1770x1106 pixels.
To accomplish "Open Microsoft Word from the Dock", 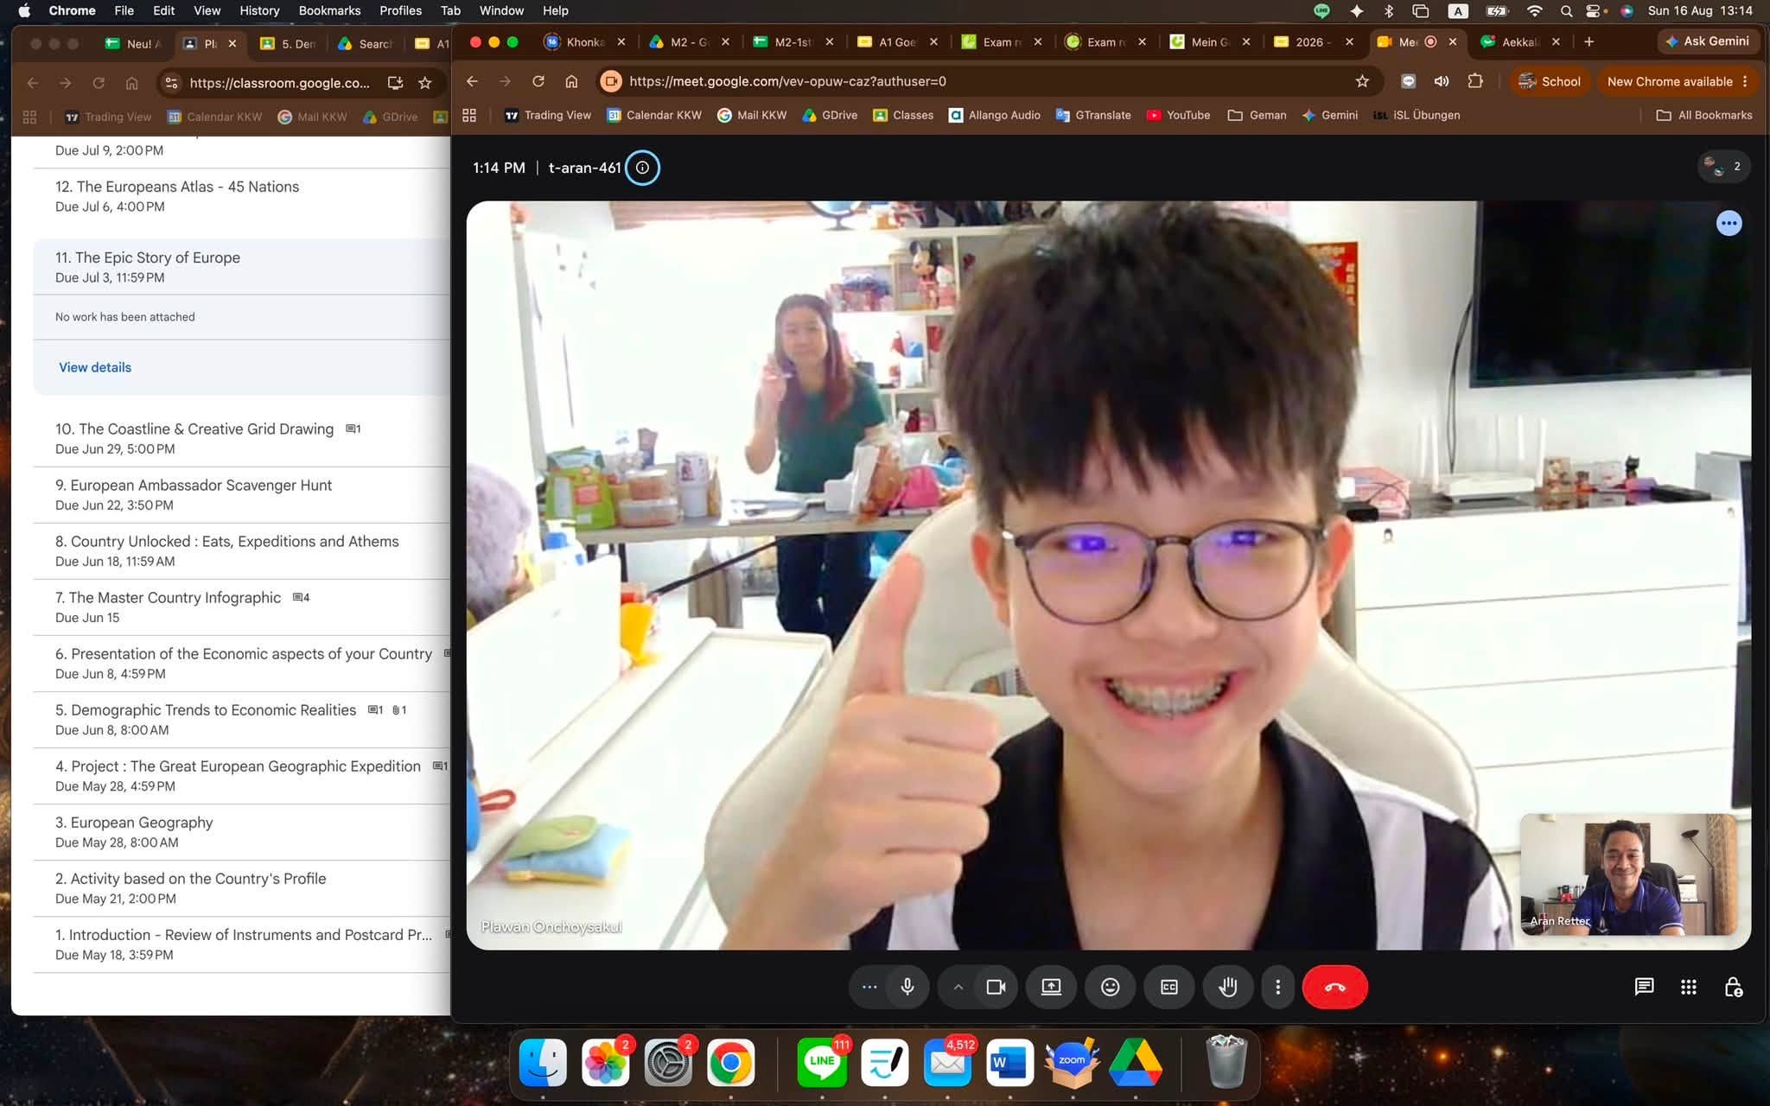I will pyautogui.click(x=1009, y=1062).
